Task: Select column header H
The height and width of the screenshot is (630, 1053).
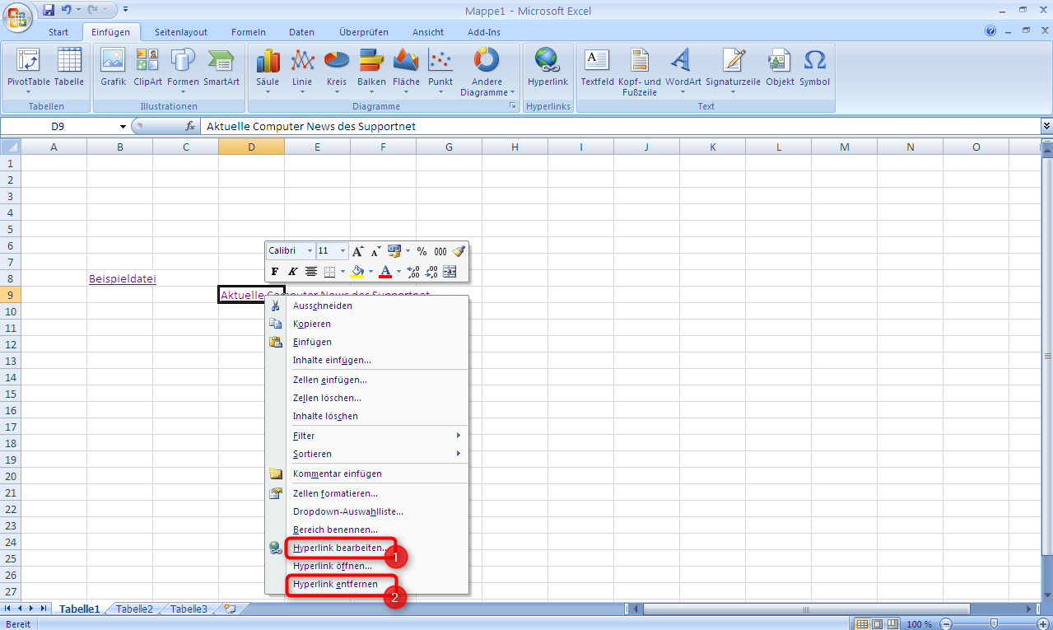Action: click(515, 147)
